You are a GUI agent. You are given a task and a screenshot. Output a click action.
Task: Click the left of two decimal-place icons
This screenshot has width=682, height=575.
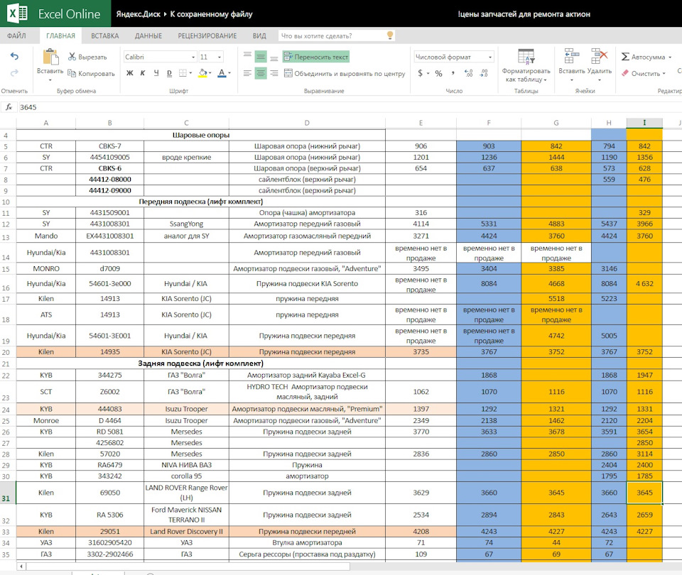pyautogui.click(x=468, y=73)
